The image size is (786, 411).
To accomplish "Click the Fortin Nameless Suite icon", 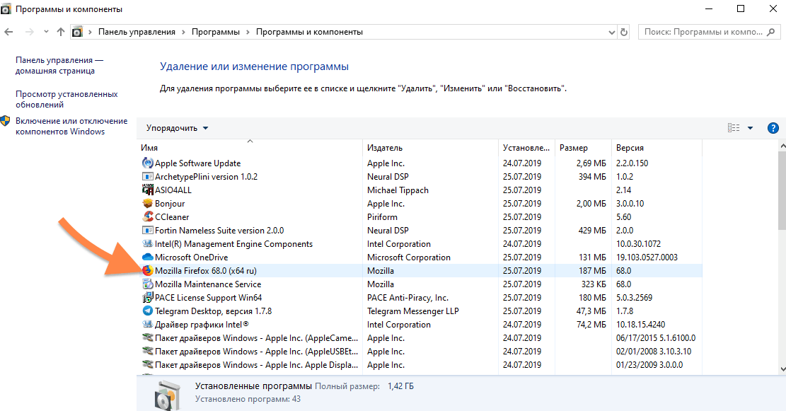I will (x=147, y=231).
